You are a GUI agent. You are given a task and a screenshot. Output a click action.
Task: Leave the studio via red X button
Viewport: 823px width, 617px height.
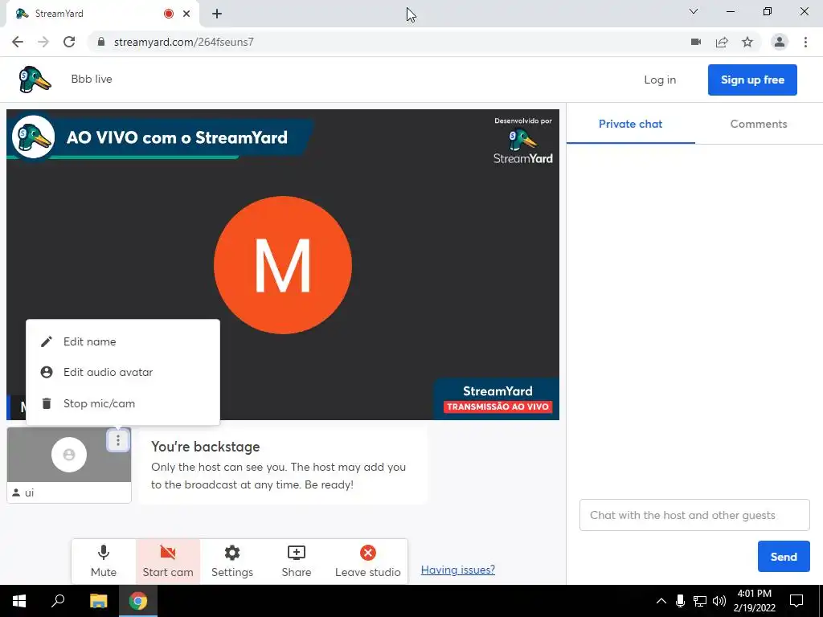368,562
